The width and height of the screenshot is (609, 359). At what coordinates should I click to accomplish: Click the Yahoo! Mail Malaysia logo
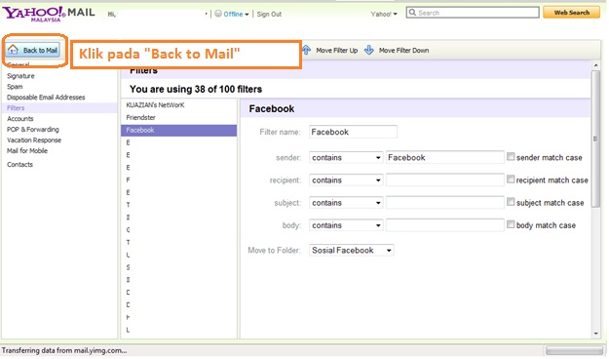(49, 14)
